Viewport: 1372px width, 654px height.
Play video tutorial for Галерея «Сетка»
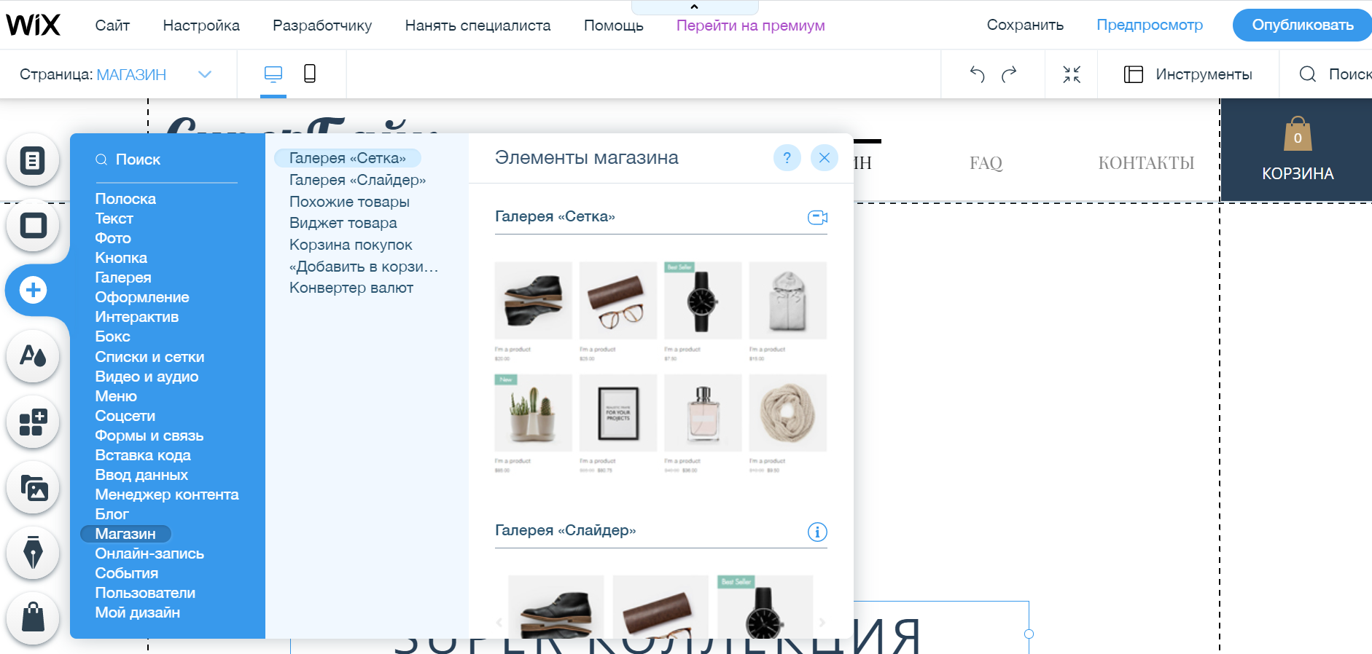[x=817, y=217]
